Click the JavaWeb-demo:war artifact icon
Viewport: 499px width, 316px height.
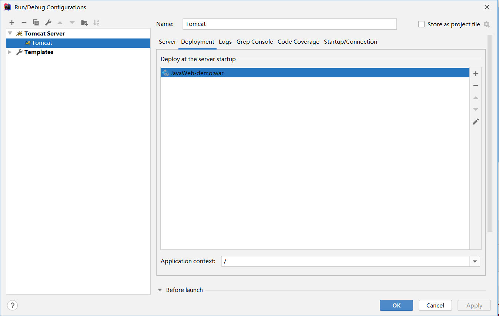165,73
